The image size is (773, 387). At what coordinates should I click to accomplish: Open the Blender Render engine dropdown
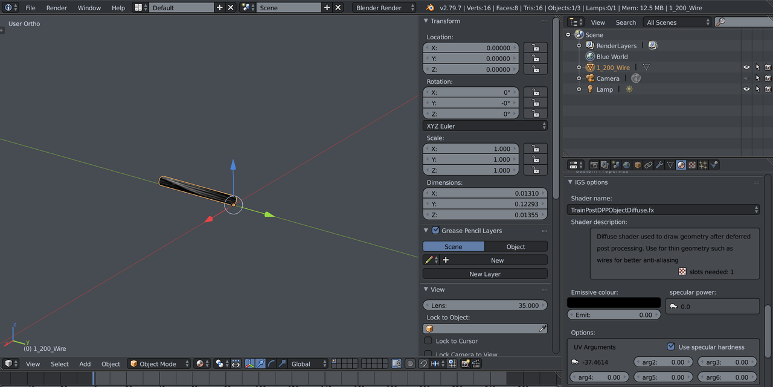pos(385,8)
